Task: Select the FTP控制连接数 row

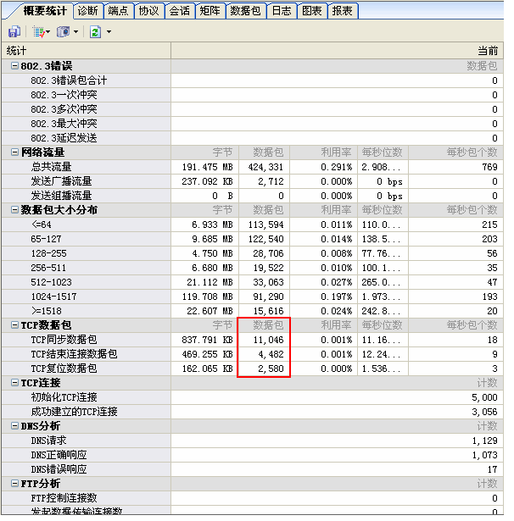Action: coord(252,498)
